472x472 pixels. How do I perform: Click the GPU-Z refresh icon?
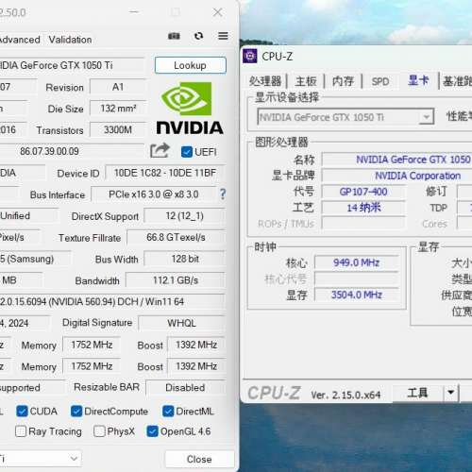click(x=198, y=36)
